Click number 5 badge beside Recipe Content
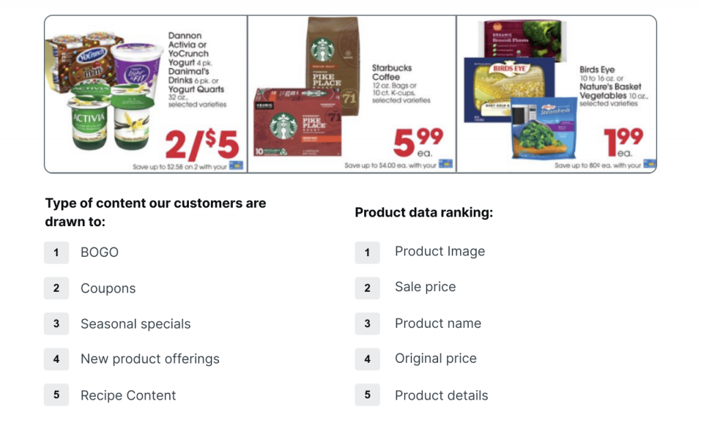The height and width of the screenshot is (442, 701). coord(56,395)
